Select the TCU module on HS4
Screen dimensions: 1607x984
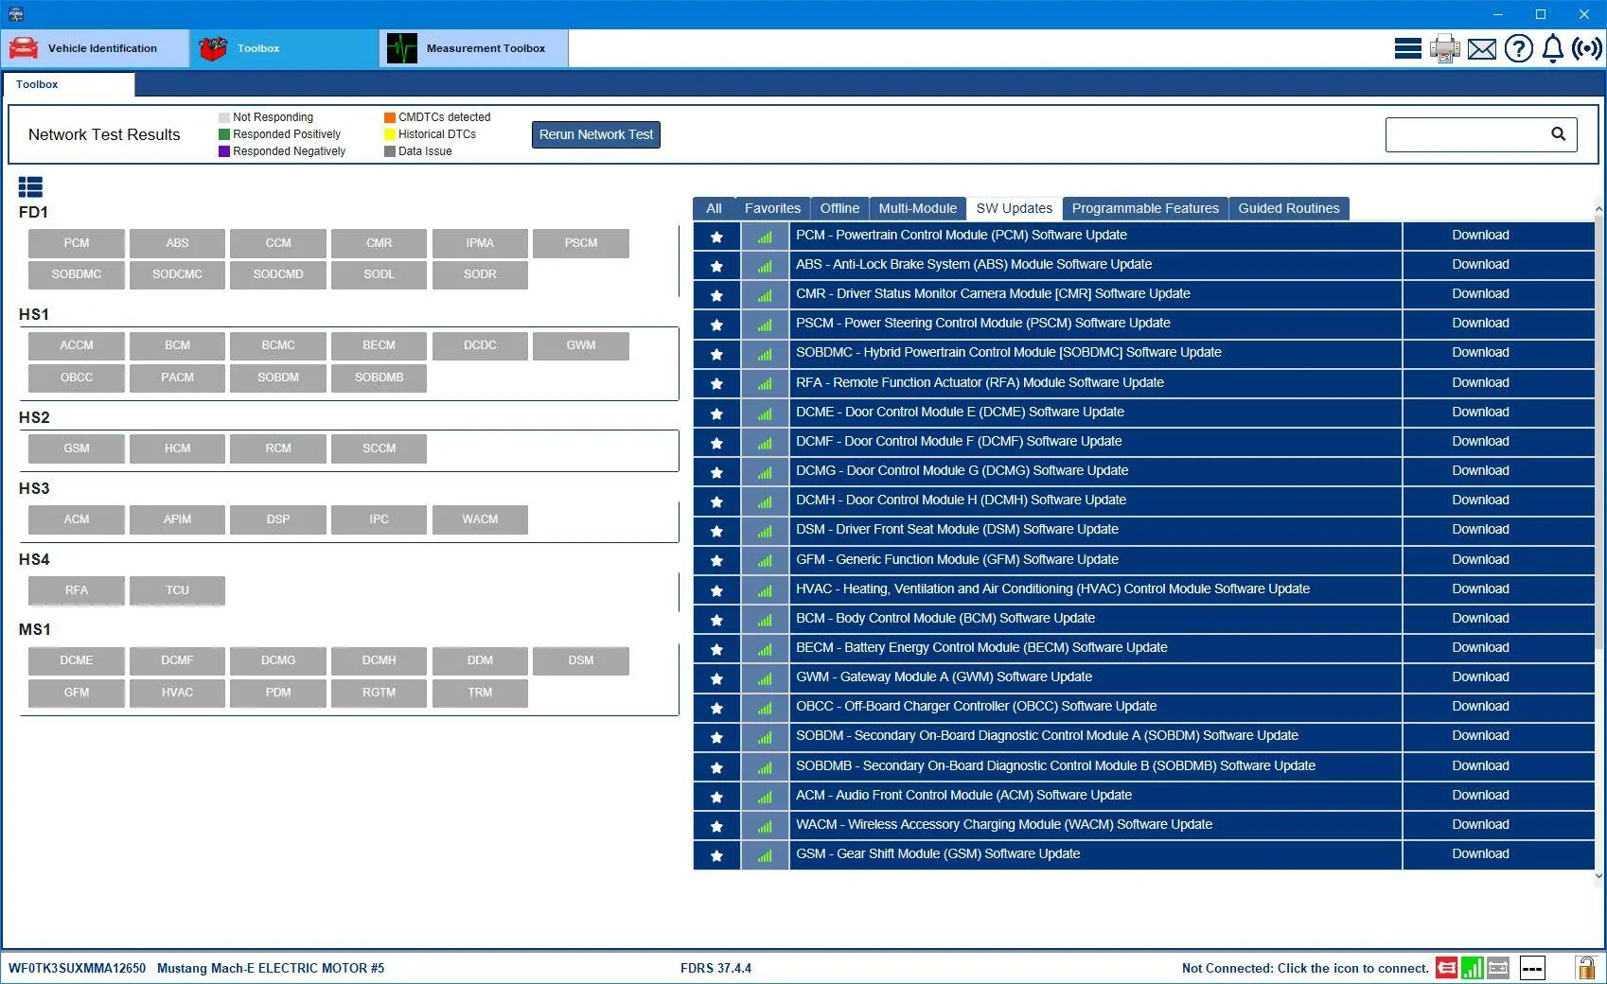(177, 590)
